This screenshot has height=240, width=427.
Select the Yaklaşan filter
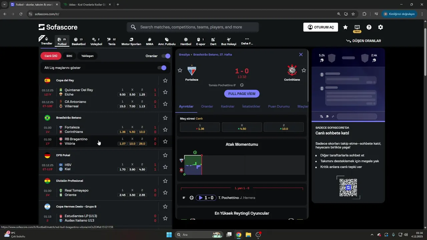[x=87, y=56]
